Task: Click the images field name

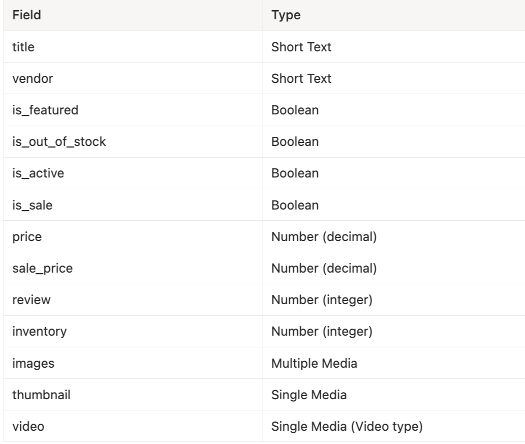Action: pos(34,363)
